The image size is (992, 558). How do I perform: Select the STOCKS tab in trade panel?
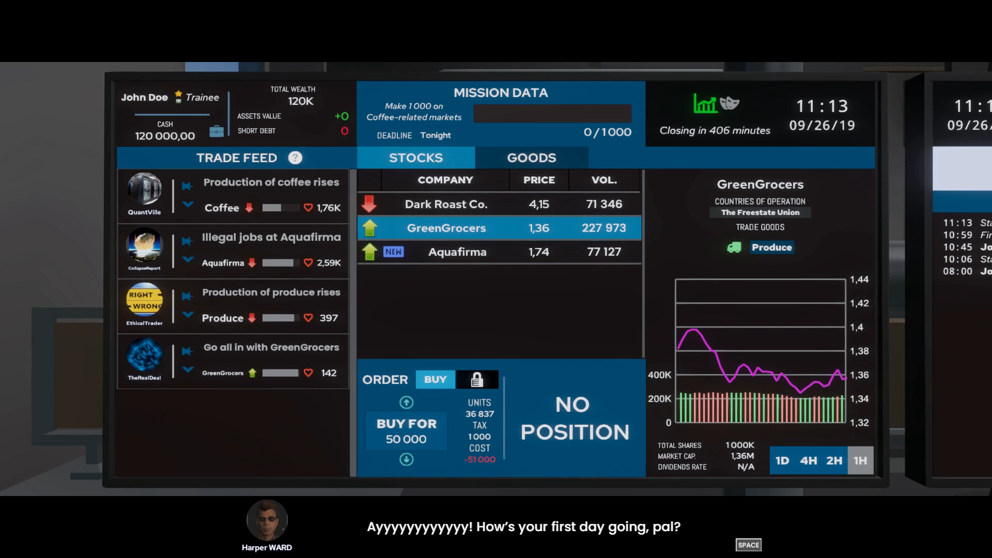pyautogui.click(x=415, y=158)
